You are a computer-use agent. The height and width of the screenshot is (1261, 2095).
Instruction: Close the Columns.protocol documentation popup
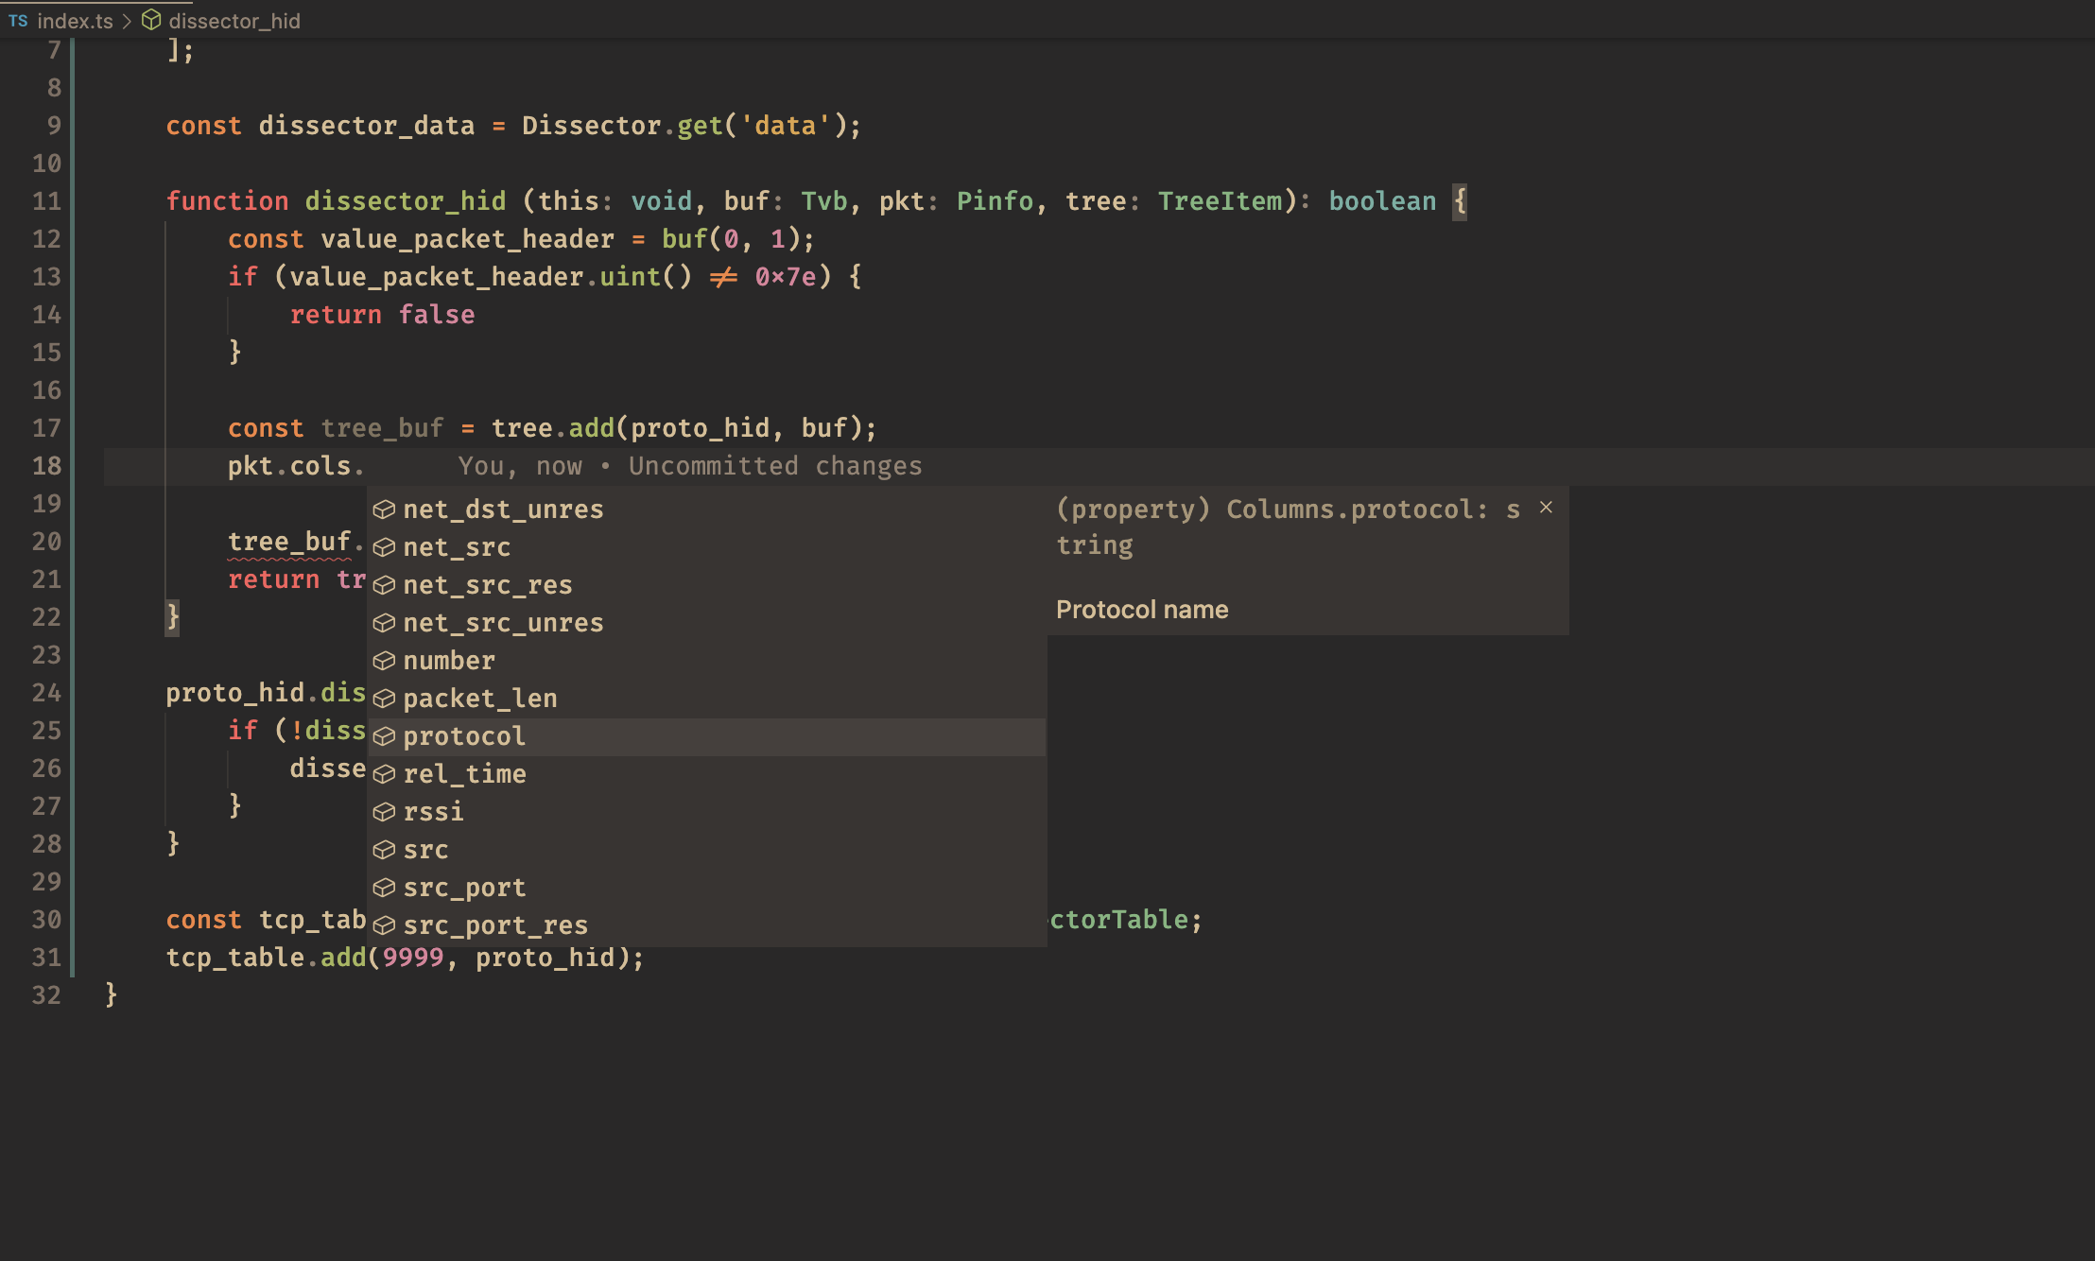click(x=1546, y=508)
